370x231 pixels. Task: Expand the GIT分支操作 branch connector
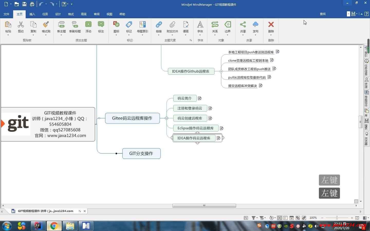(116, 153)
